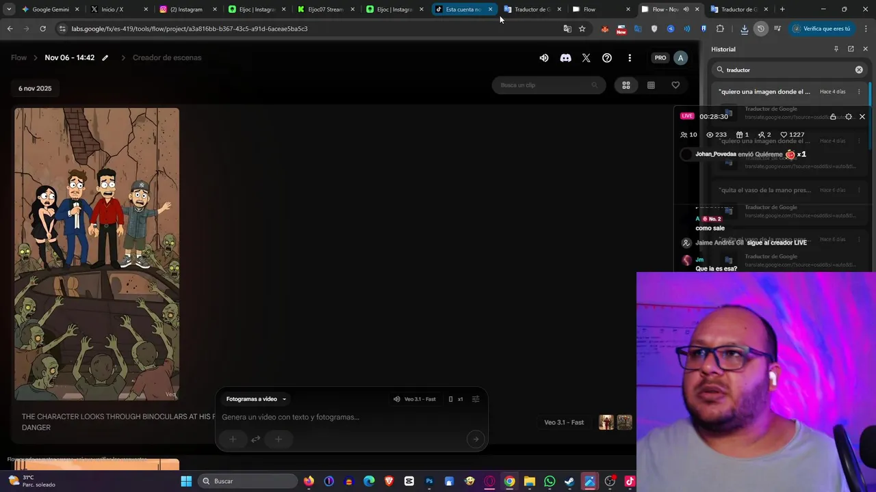Click Verifica que eres tú profile button
The height and width of the screenshot is (492, 876).
[x=821, y=29]
